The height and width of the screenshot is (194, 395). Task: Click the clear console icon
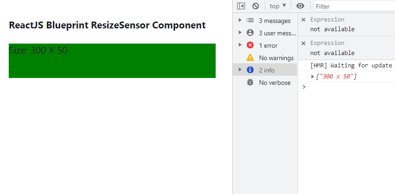pyautogui.click(x=256, y=6)
